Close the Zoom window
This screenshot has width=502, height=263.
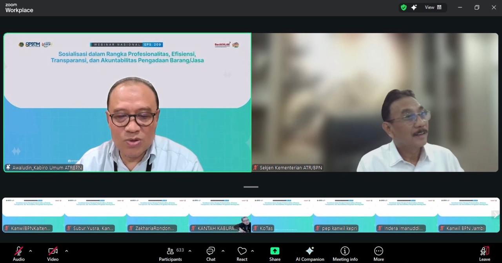click(x=494, y=7)
